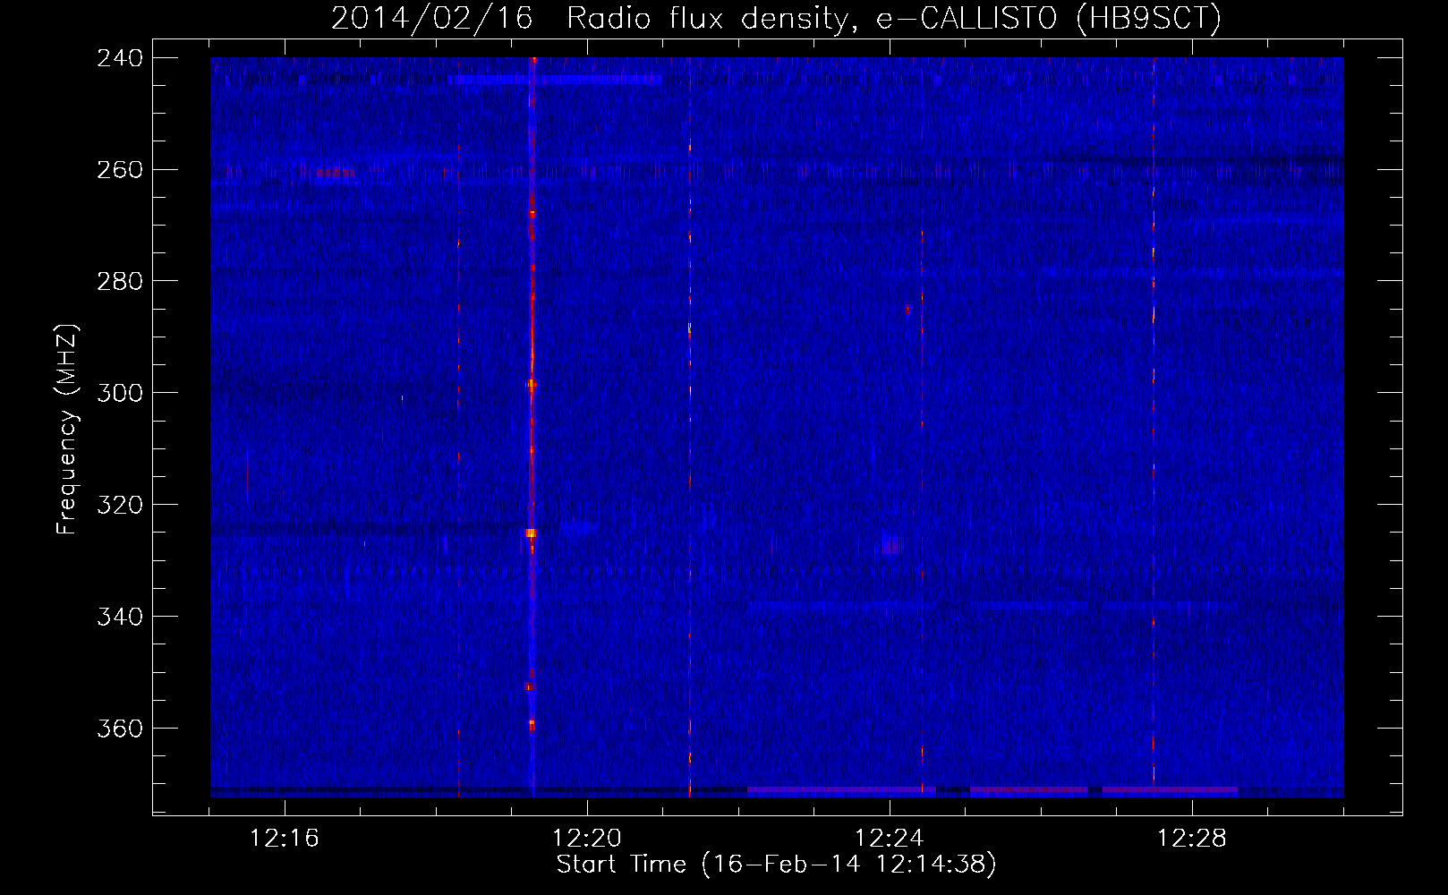Click the 12:16 time tick label
This screenshot has width=1448, height=895.
point(285,839)
